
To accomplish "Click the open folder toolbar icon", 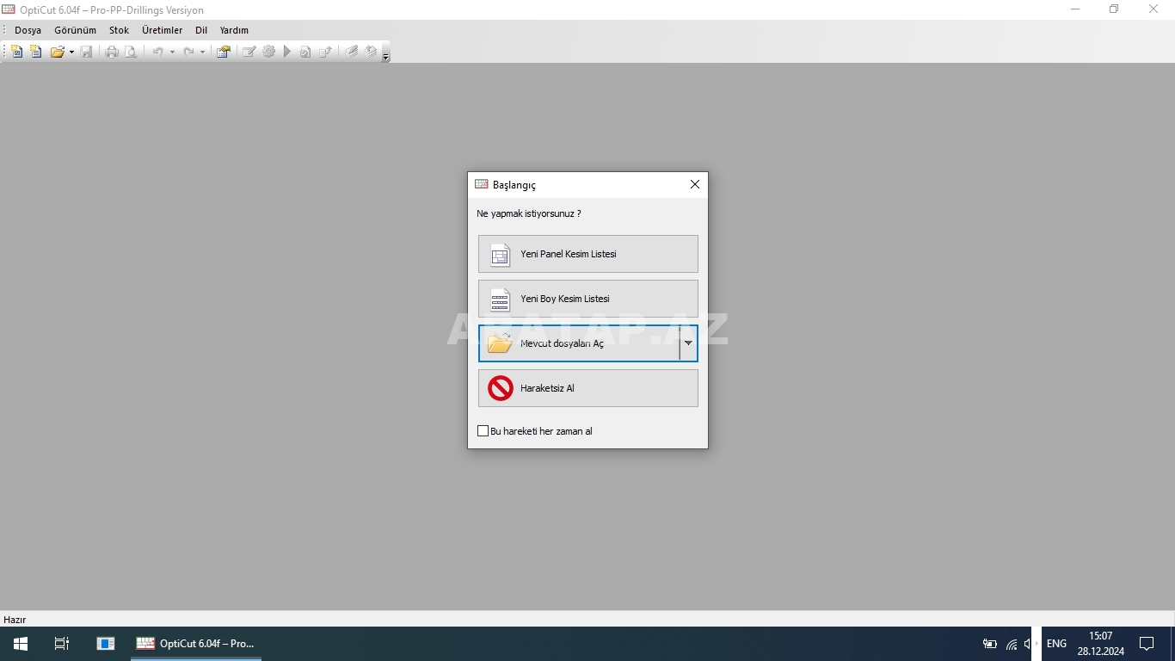I will pos(58,52).
